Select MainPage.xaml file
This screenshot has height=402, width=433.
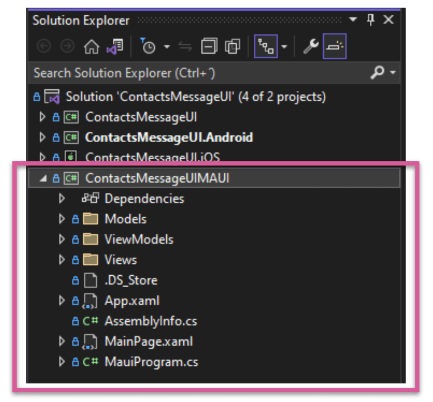(148, 342)
